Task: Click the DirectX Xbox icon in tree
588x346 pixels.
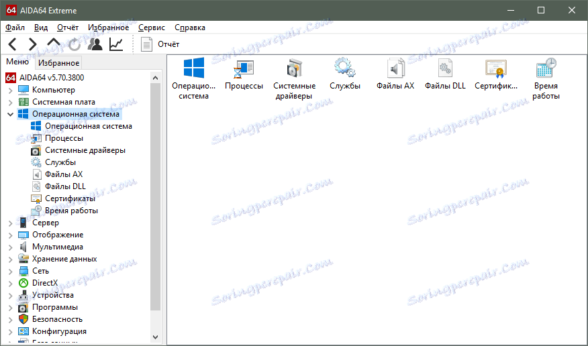Action: (x=23, y=283)
